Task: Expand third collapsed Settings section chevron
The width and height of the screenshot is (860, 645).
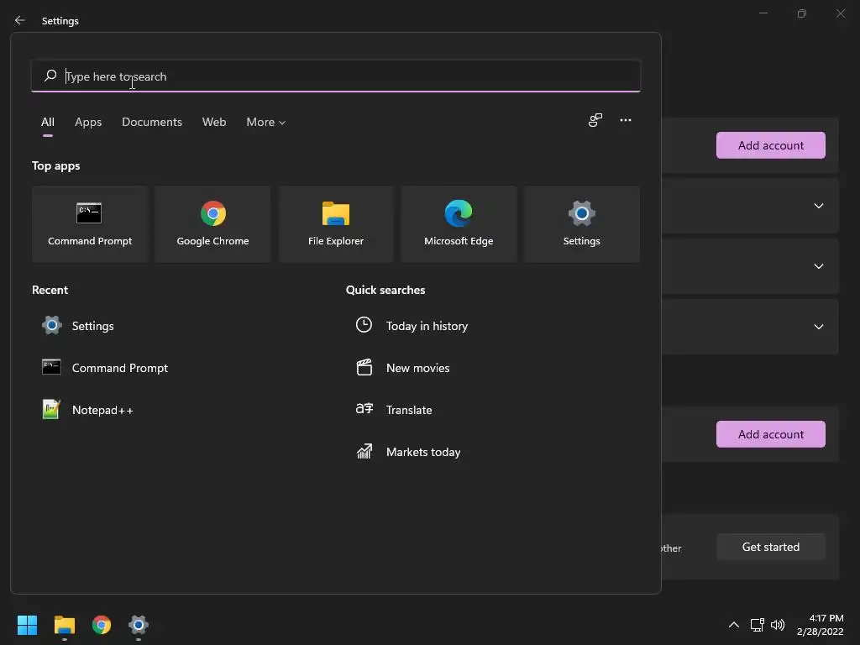Action: coord(818,327)
